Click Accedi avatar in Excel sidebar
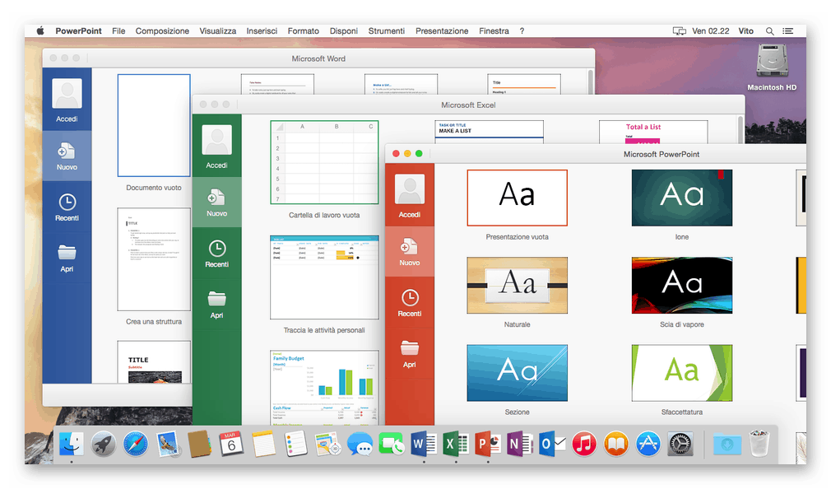The height and width of the screenshot is (489, 831). tap(216, 141)
